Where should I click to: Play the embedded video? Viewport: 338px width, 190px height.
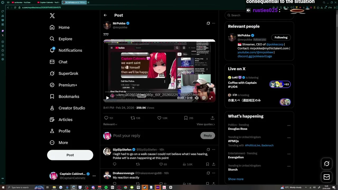pyautogui.click(x=107, y=98)
